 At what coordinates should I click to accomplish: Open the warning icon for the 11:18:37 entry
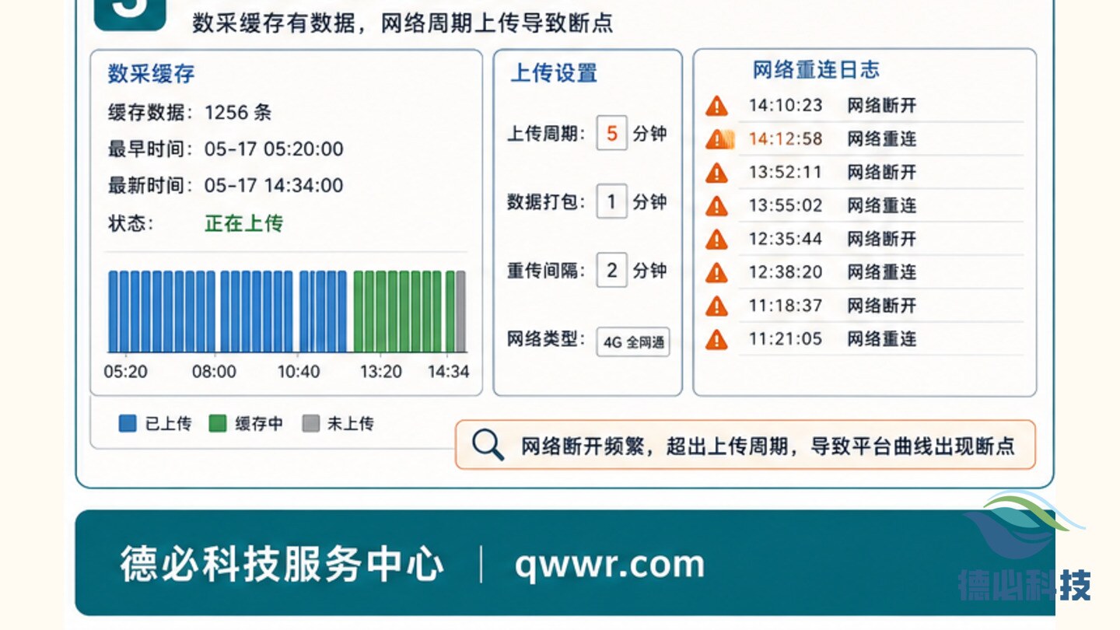tap(716, 306)
